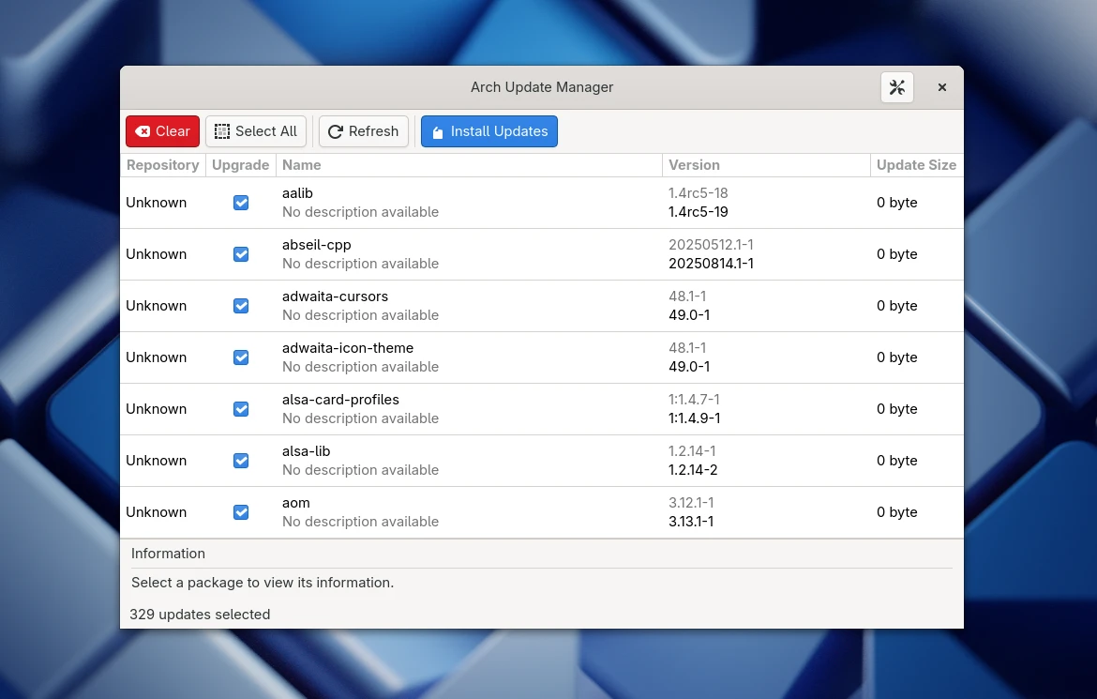Refresh the package update list
Screen dimensions: 1097x699
363,131
